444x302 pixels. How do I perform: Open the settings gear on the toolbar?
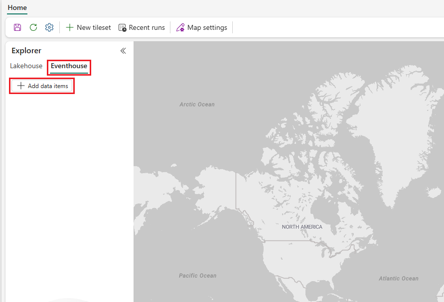49,27
